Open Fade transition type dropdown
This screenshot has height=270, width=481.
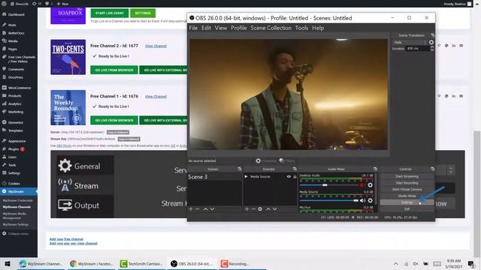pos(410,42)
